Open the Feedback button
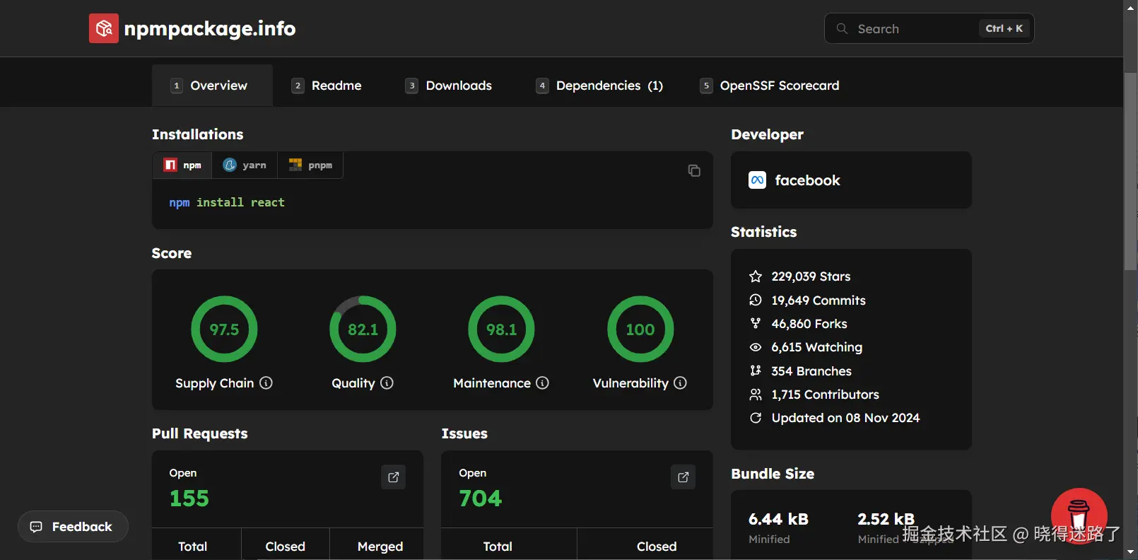Screen dimensions: 1138x560 click(x=73, y=527)
